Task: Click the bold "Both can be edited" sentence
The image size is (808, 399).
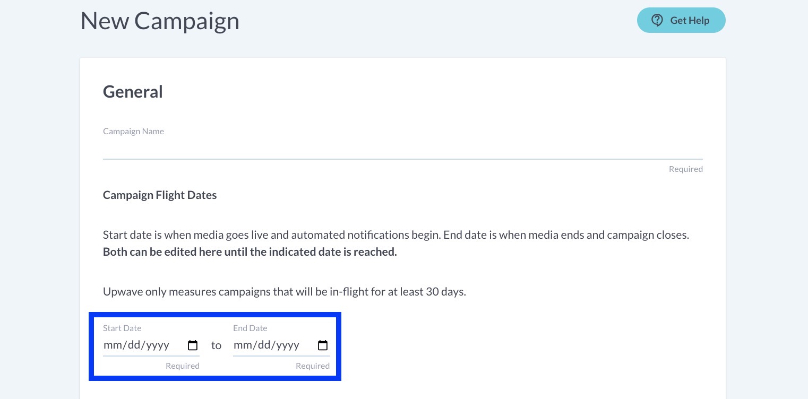Action: [250, 251]
